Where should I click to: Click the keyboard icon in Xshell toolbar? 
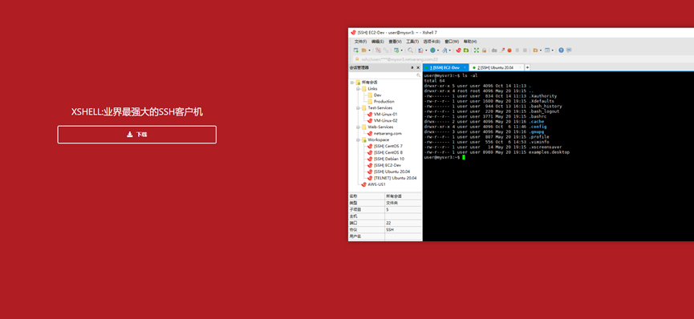(494, 50)
